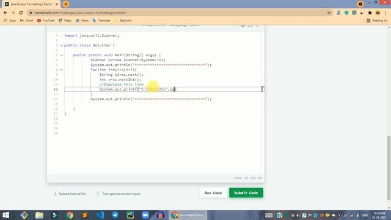Collapse the main method fold arrow

coord(62,55)
